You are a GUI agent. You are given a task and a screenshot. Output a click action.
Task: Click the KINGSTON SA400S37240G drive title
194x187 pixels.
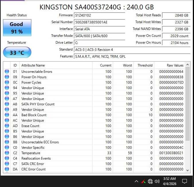(x=97, y=7)
